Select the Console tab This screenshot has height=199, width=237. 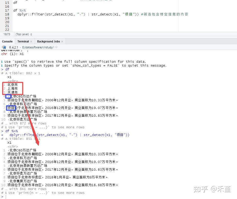[7, 41]
